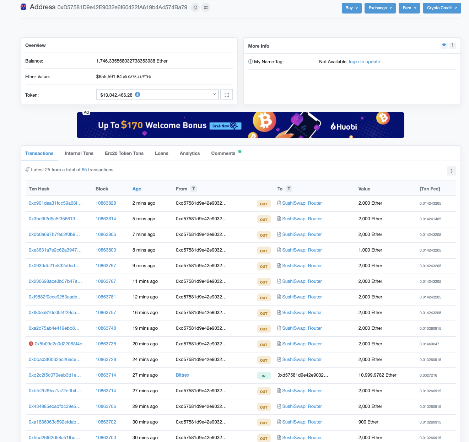Open transaction 0xd2c2f5c070eeb3d1e
Screen dimensions: 469x442
tap(55, 375)
